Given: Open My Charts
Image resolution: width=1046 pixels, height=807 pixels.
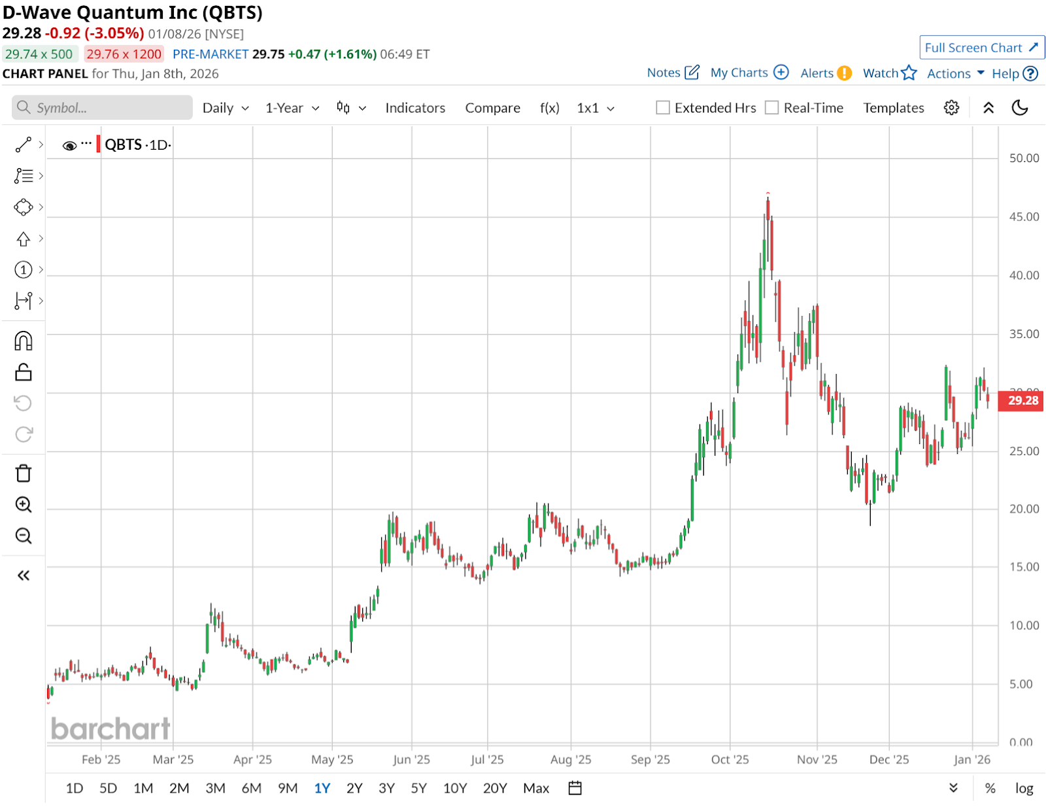Looking at the screenshot, I should click(750, 73).
